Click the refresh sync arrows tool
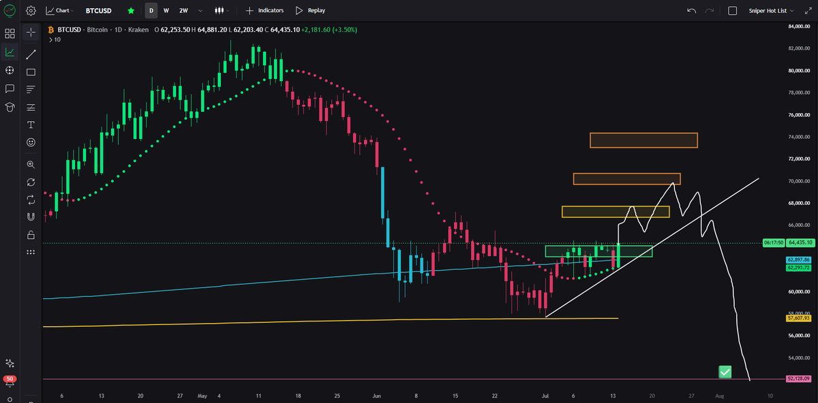Viewport: 818px width, 403px height. coord(31,182)
